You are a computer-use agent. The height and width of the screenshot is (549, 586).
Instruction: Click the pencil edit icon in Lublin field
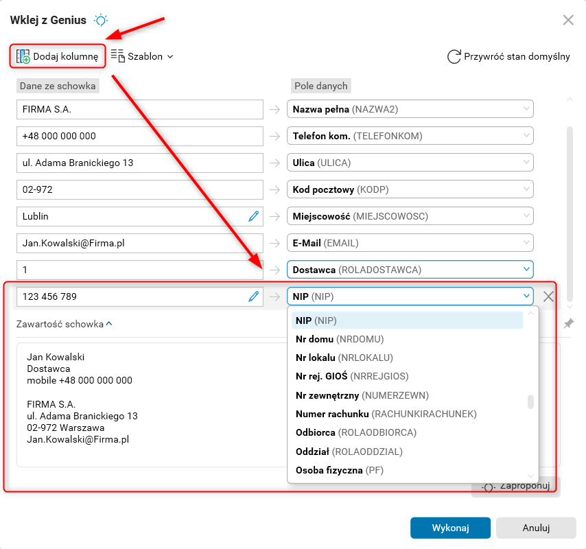[254, 216]
